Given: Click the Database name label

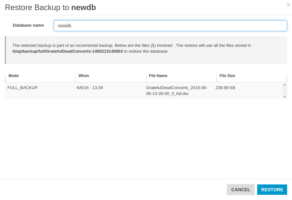Looking at the screenshot, I should coord(28,25).
